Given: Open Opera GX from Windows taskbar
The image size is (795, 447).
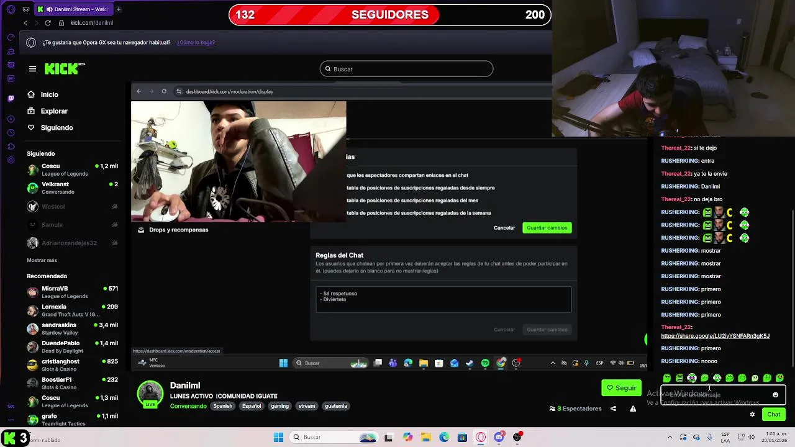Looking at the screenshot, I should pos(481,437).
